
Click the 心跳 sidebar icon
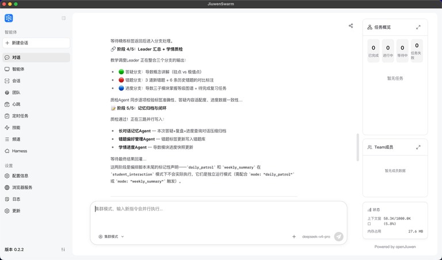pos(7,104)
